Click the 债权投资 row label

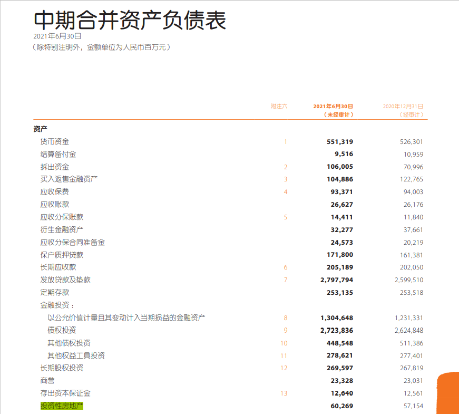62,330
